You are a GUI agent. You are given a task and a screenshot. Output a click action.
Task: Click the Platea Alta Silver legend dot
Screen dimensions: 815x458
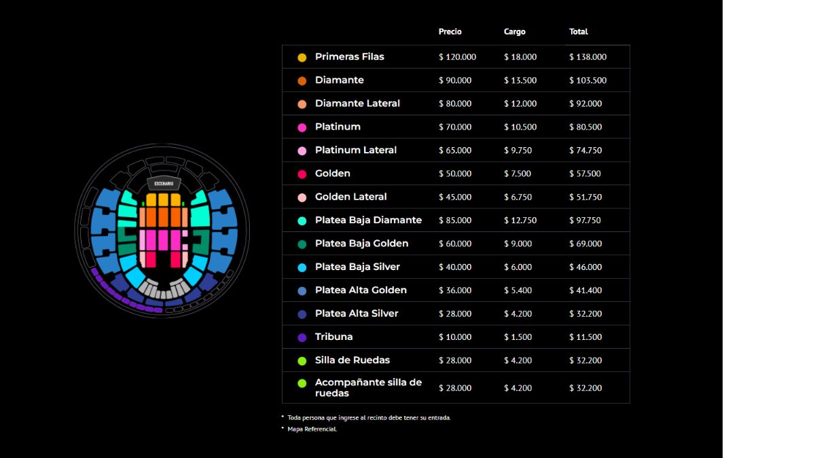pos(302,314)
